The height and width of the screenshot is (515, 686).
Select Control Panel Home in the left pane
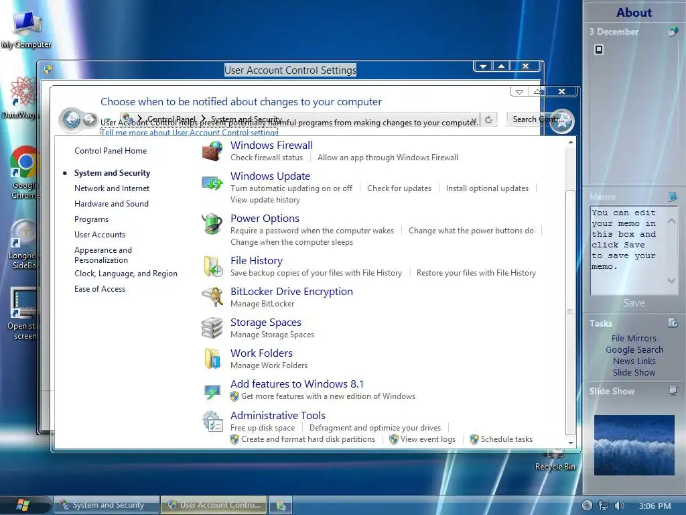(x=111, y=151)
